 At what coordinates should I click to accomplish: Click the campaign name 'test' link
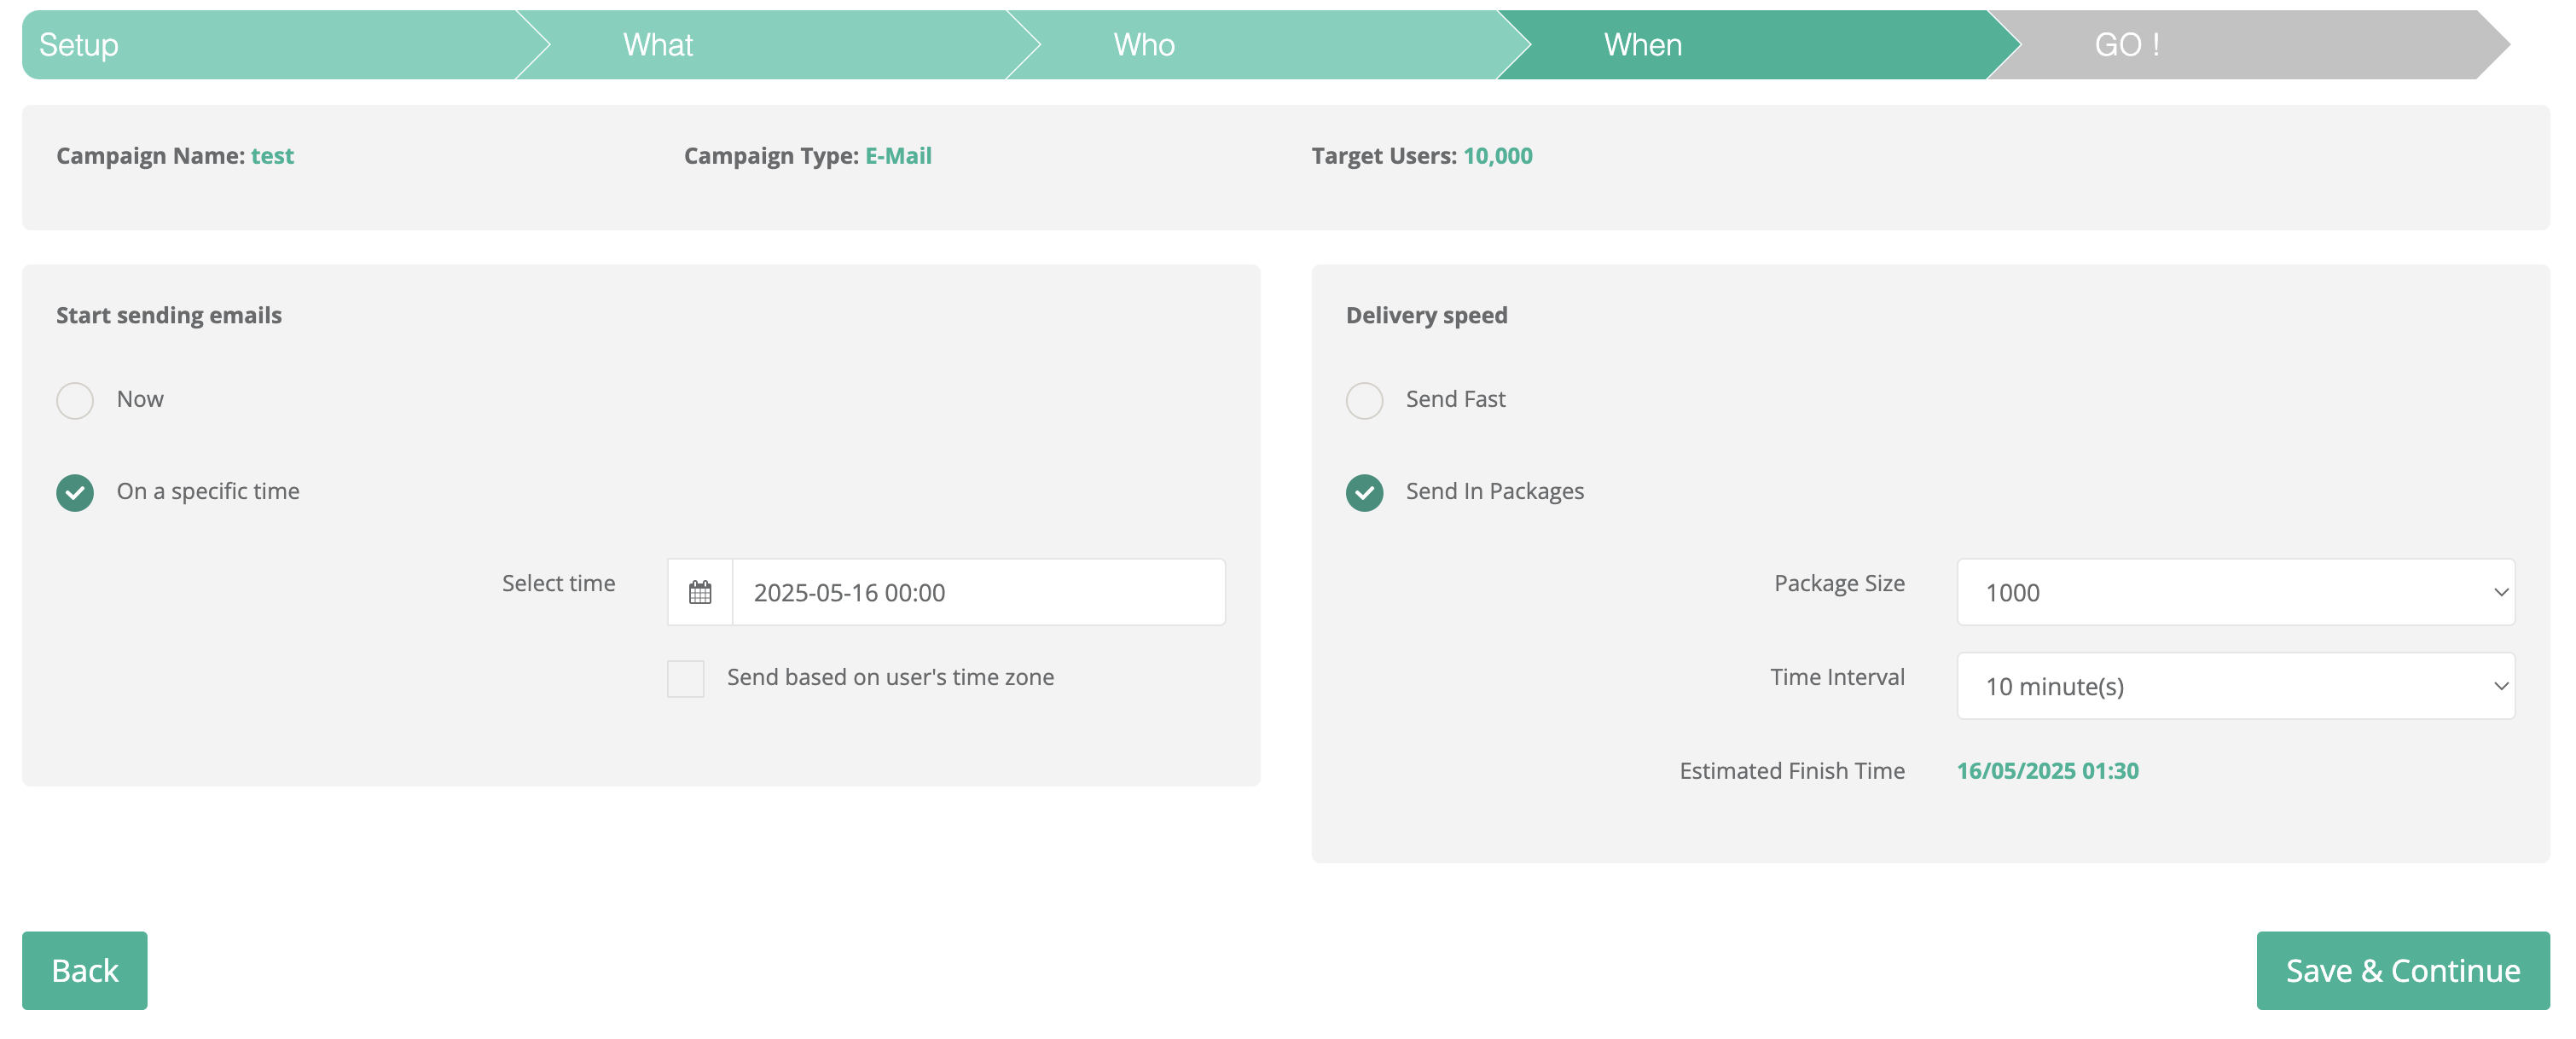pyautogui.click(x=272, y=156)
